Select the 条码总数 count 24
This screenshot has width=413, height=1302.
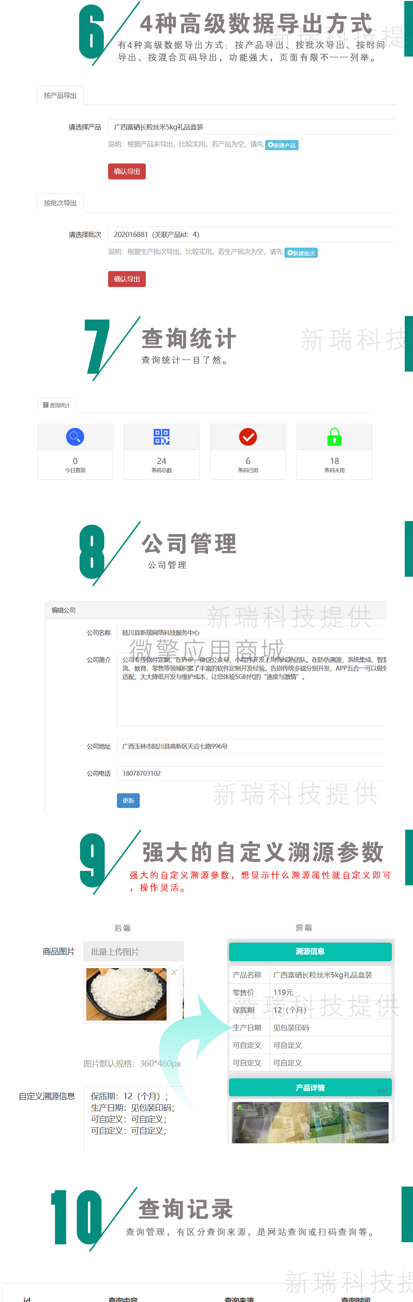click(x=162, y=461)
